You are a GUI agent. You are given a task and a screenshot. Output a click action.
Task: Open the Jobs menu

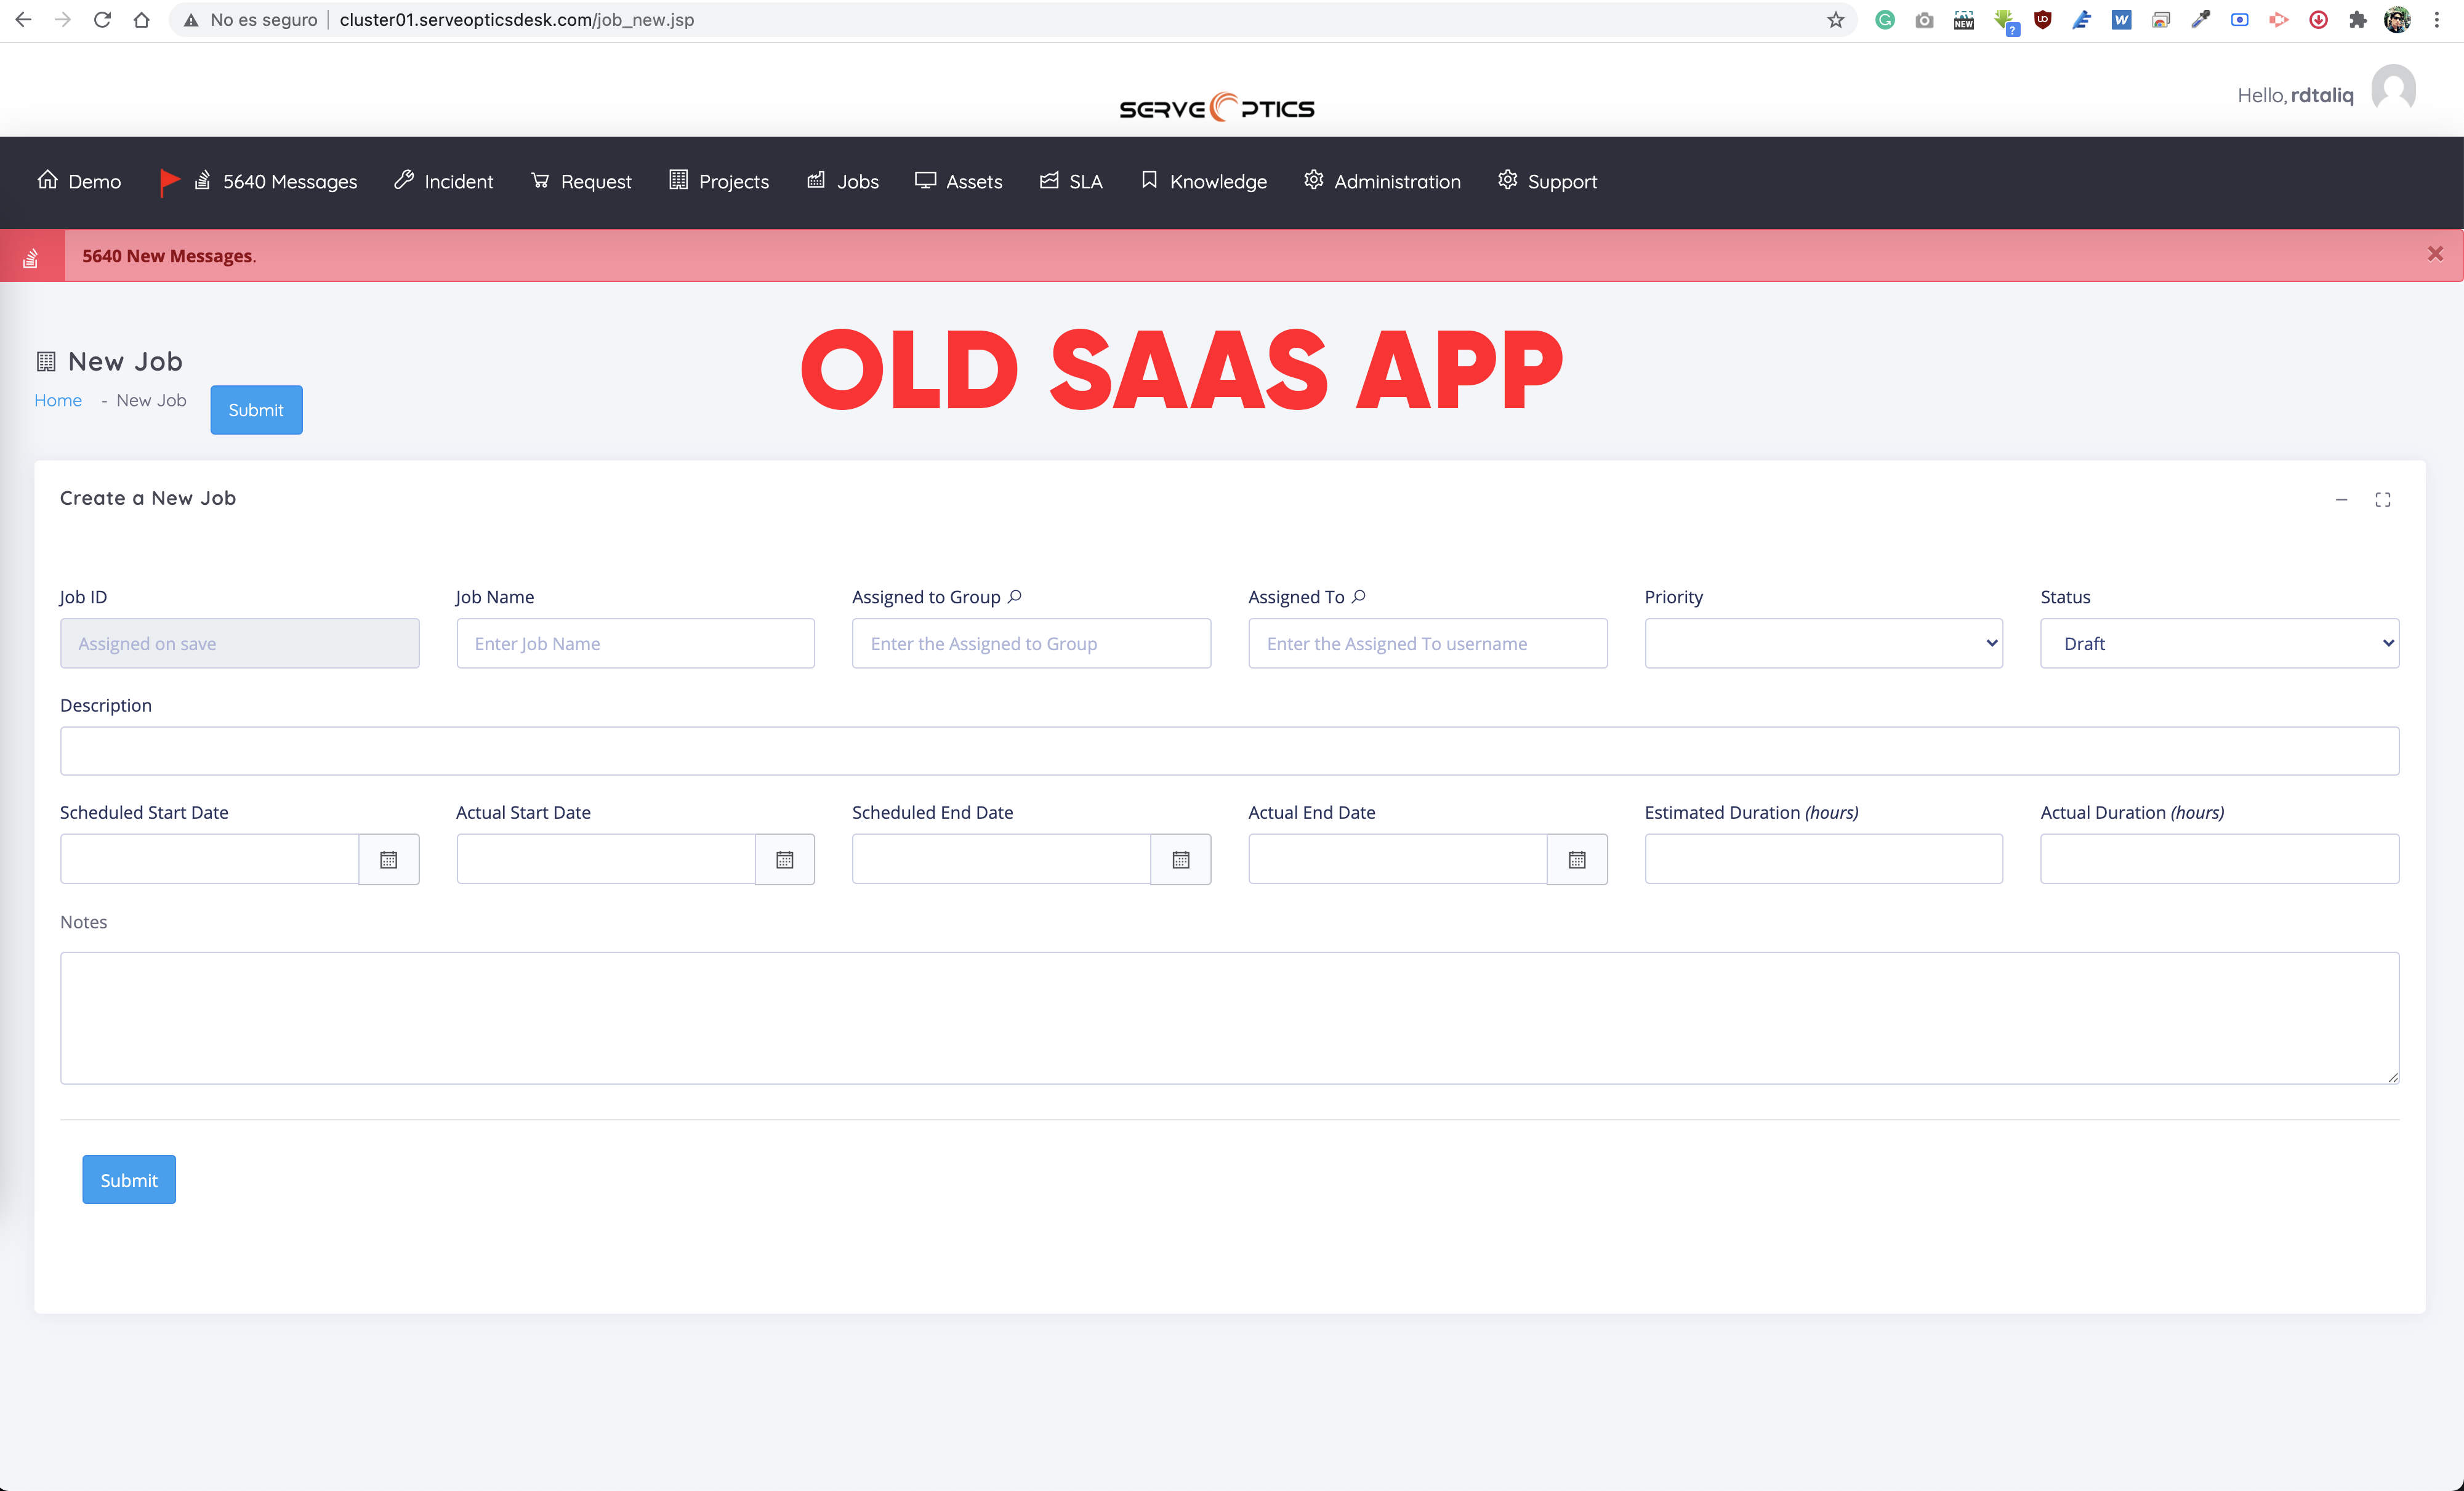[843, 181]
